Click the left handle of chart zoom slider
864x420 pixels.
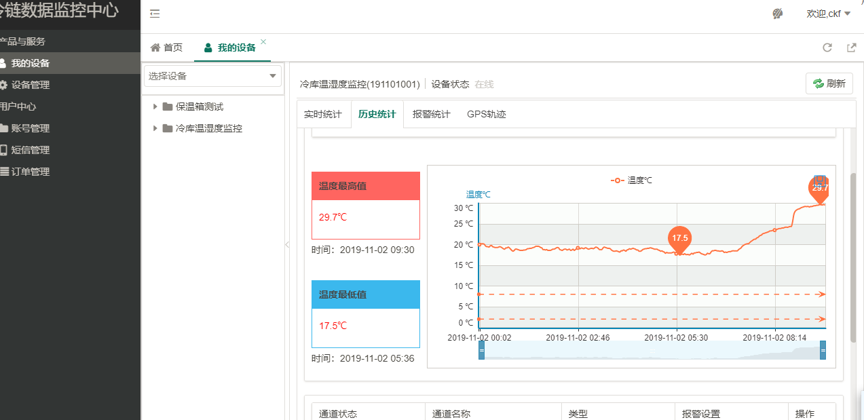tap(481, 350)
